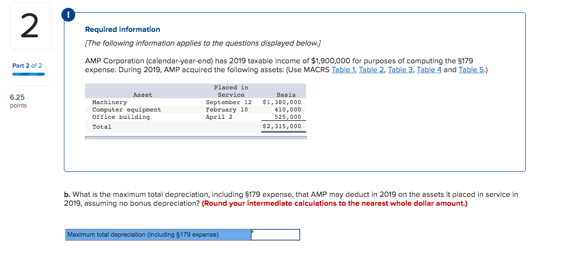574x275 pixels.
Task: Click the "$2,315,000" total basis value
Action: (282, 127)
